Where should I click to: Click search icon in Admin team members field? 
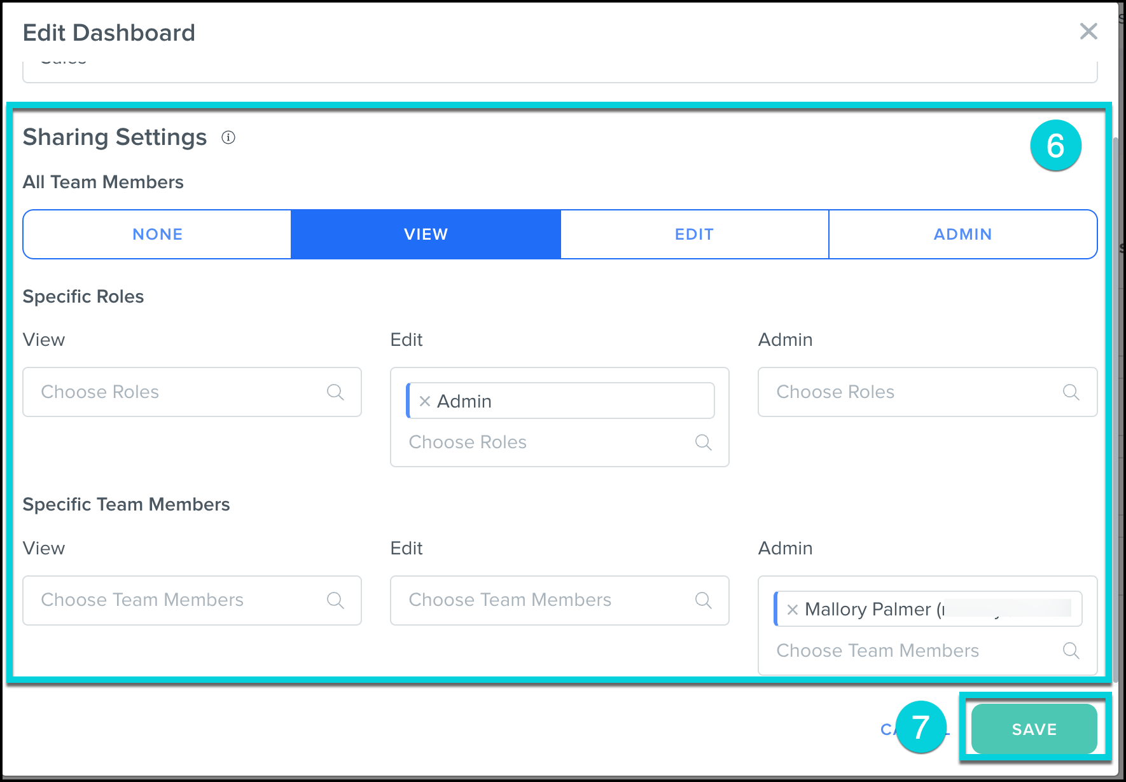pos(1071,651)
